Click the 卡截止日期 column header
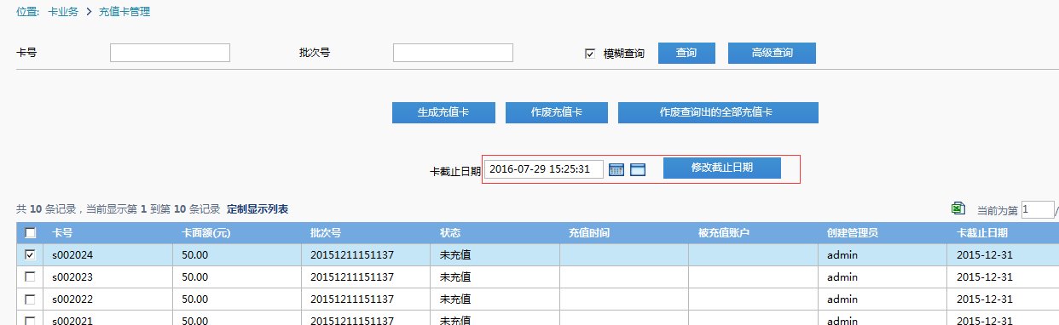The height and width of the screenshot is (325, 1059). [982, 232]
